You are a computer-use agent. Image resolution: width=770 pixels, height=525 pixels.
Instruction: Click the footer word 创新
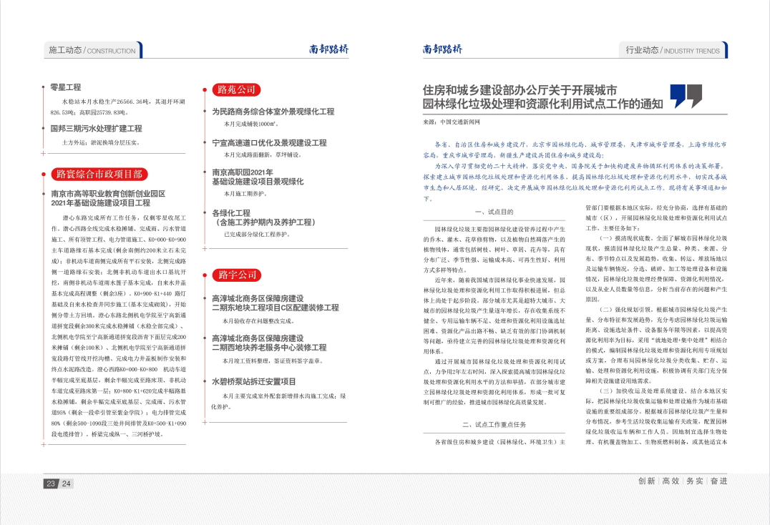[x=647, y=481]
